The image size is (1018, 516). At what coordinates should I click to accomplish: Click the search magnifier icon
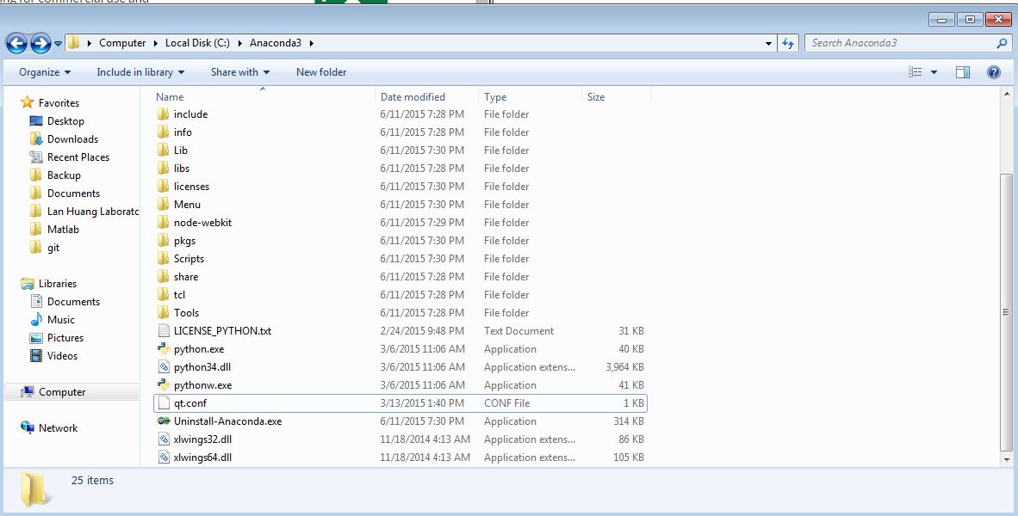tap(1002, 44)
